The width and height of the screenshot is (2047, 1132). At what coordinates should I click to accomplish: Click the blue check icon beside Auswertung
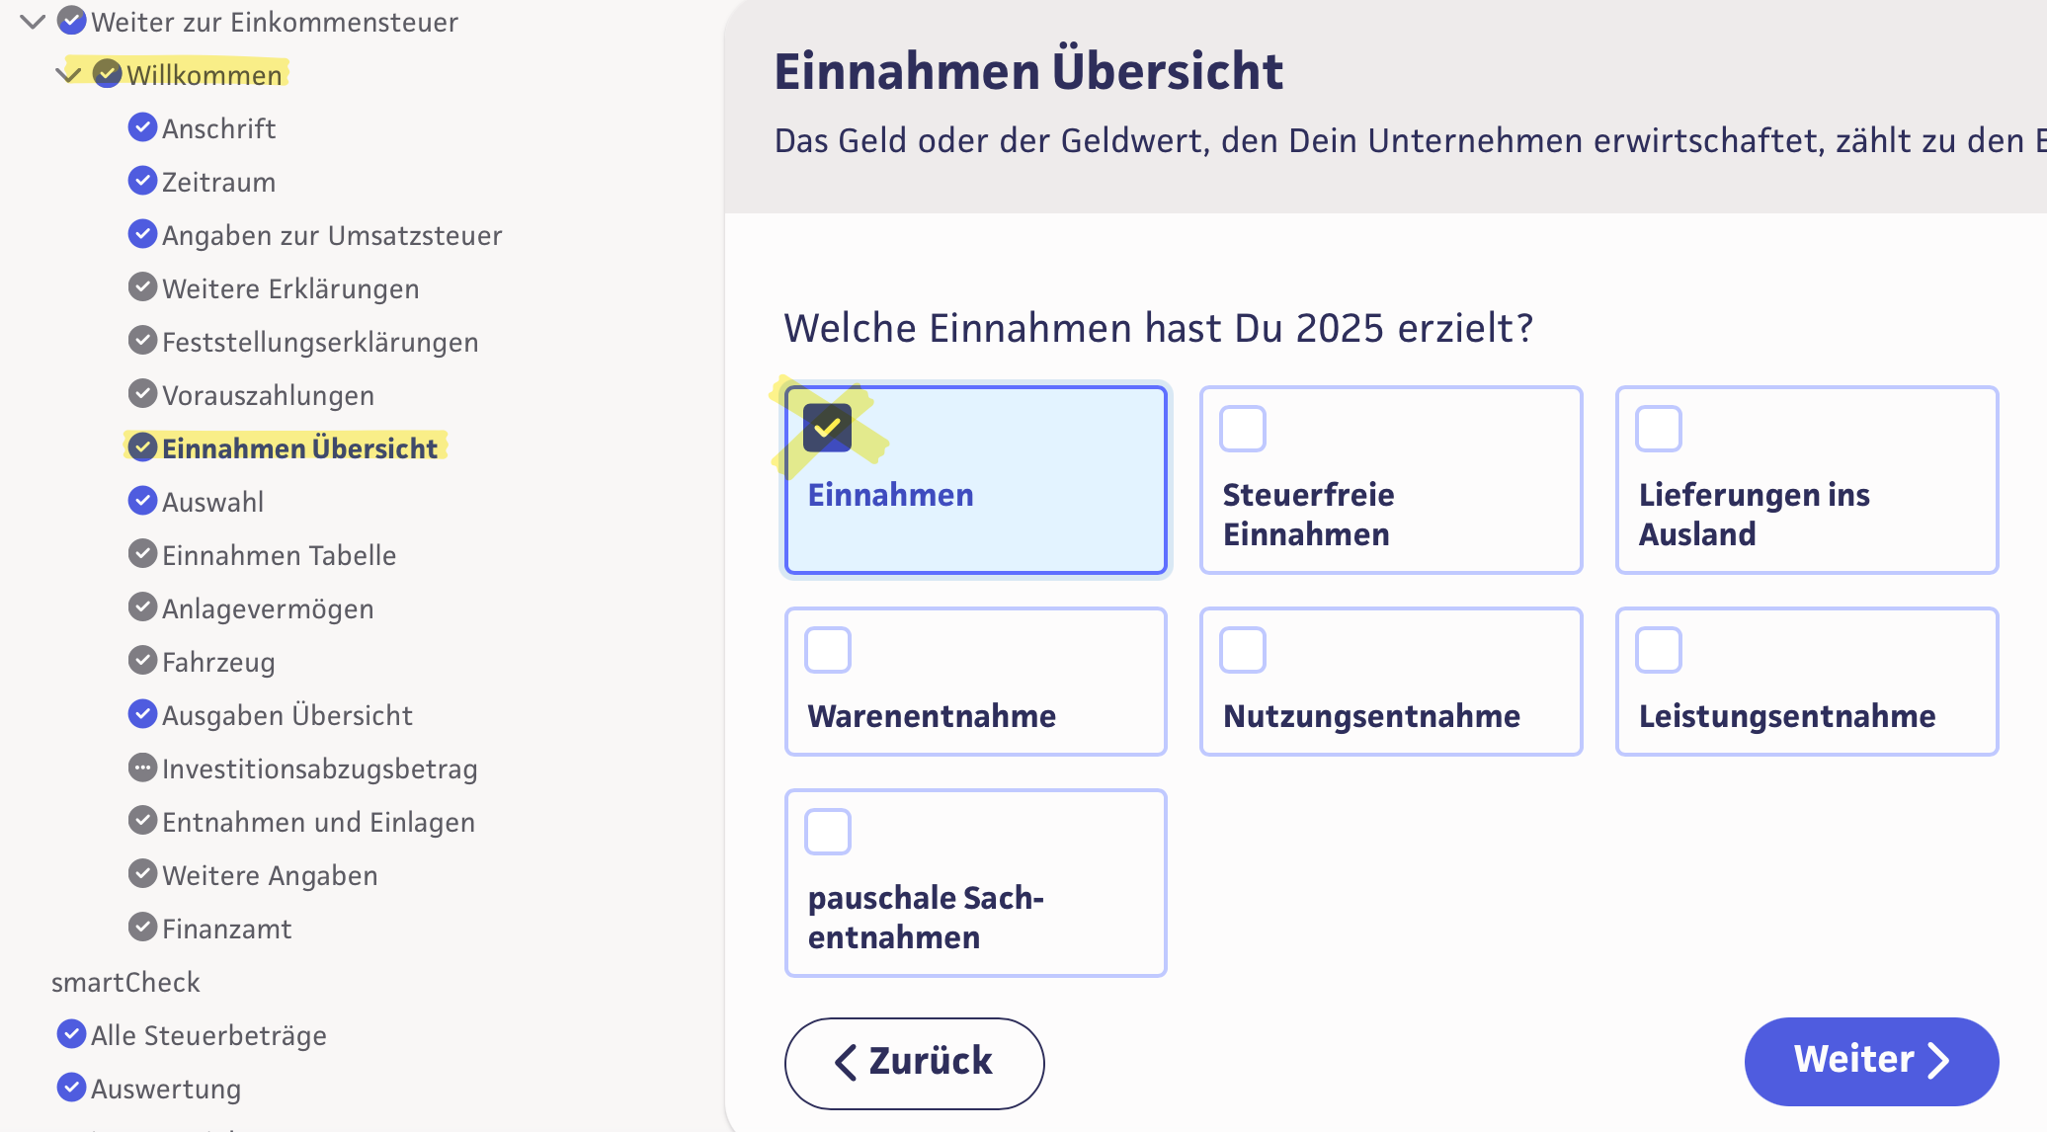click(71, 1088)
